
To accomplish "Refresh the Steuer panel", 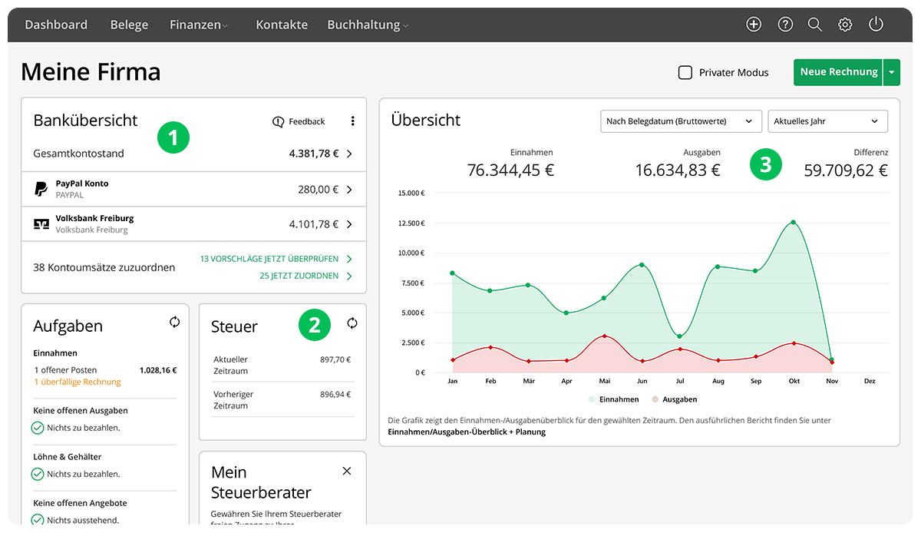I will coord(352,323).
